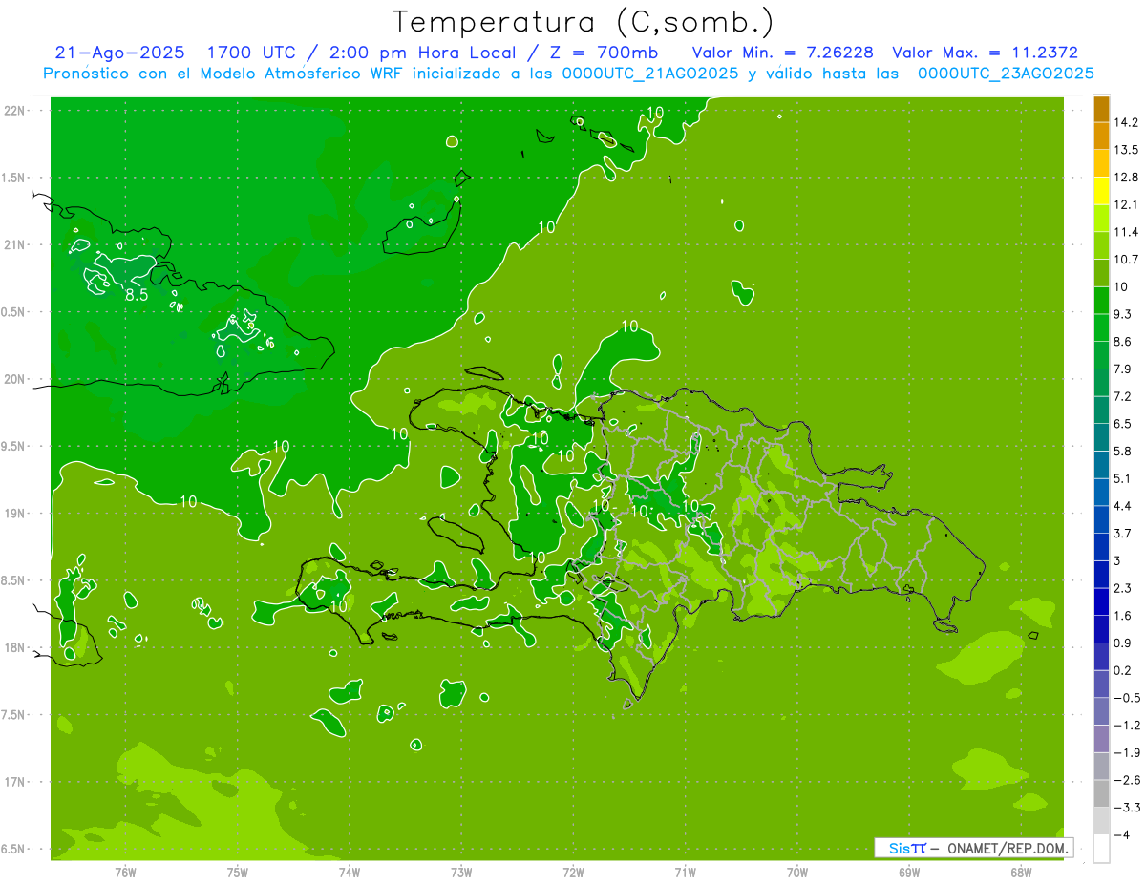Click legend value '11.4'
1146x885 pixels.
pyautogui.click(x=1125, y=231)
